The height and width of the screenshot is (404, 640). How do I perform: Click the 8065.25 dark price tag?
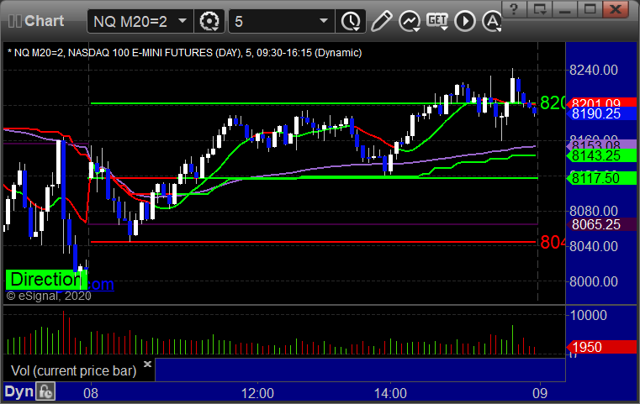pos(601,224)
